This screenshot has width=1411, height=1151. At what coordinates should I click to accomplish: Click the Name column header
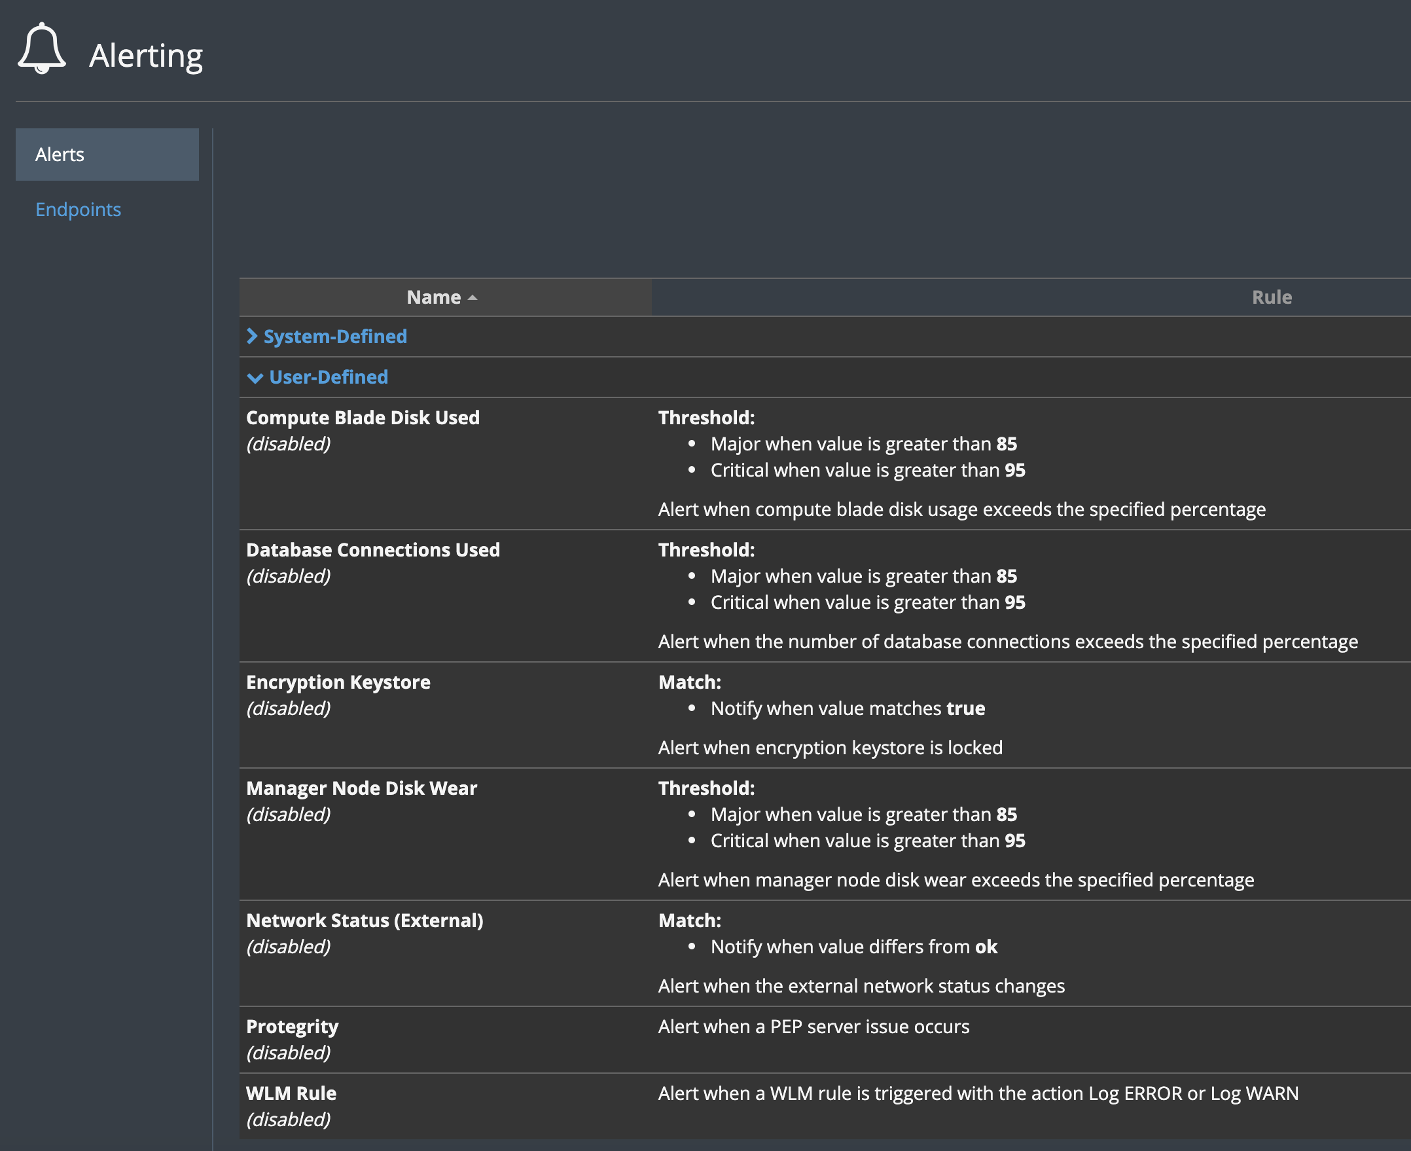coord(433,297)
